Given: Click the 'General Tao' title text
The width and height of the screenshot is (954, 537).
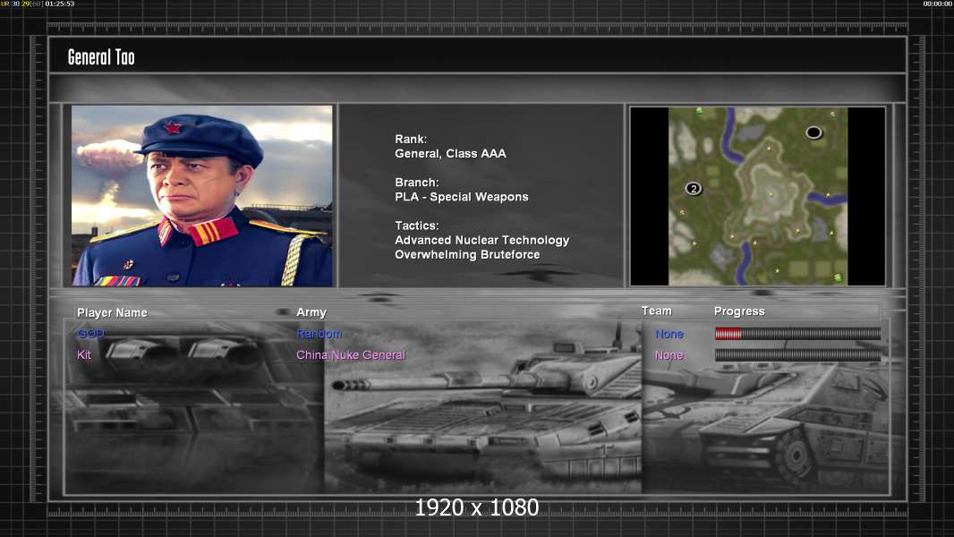Looking at the screenshot, I should (x=101, y=57).
